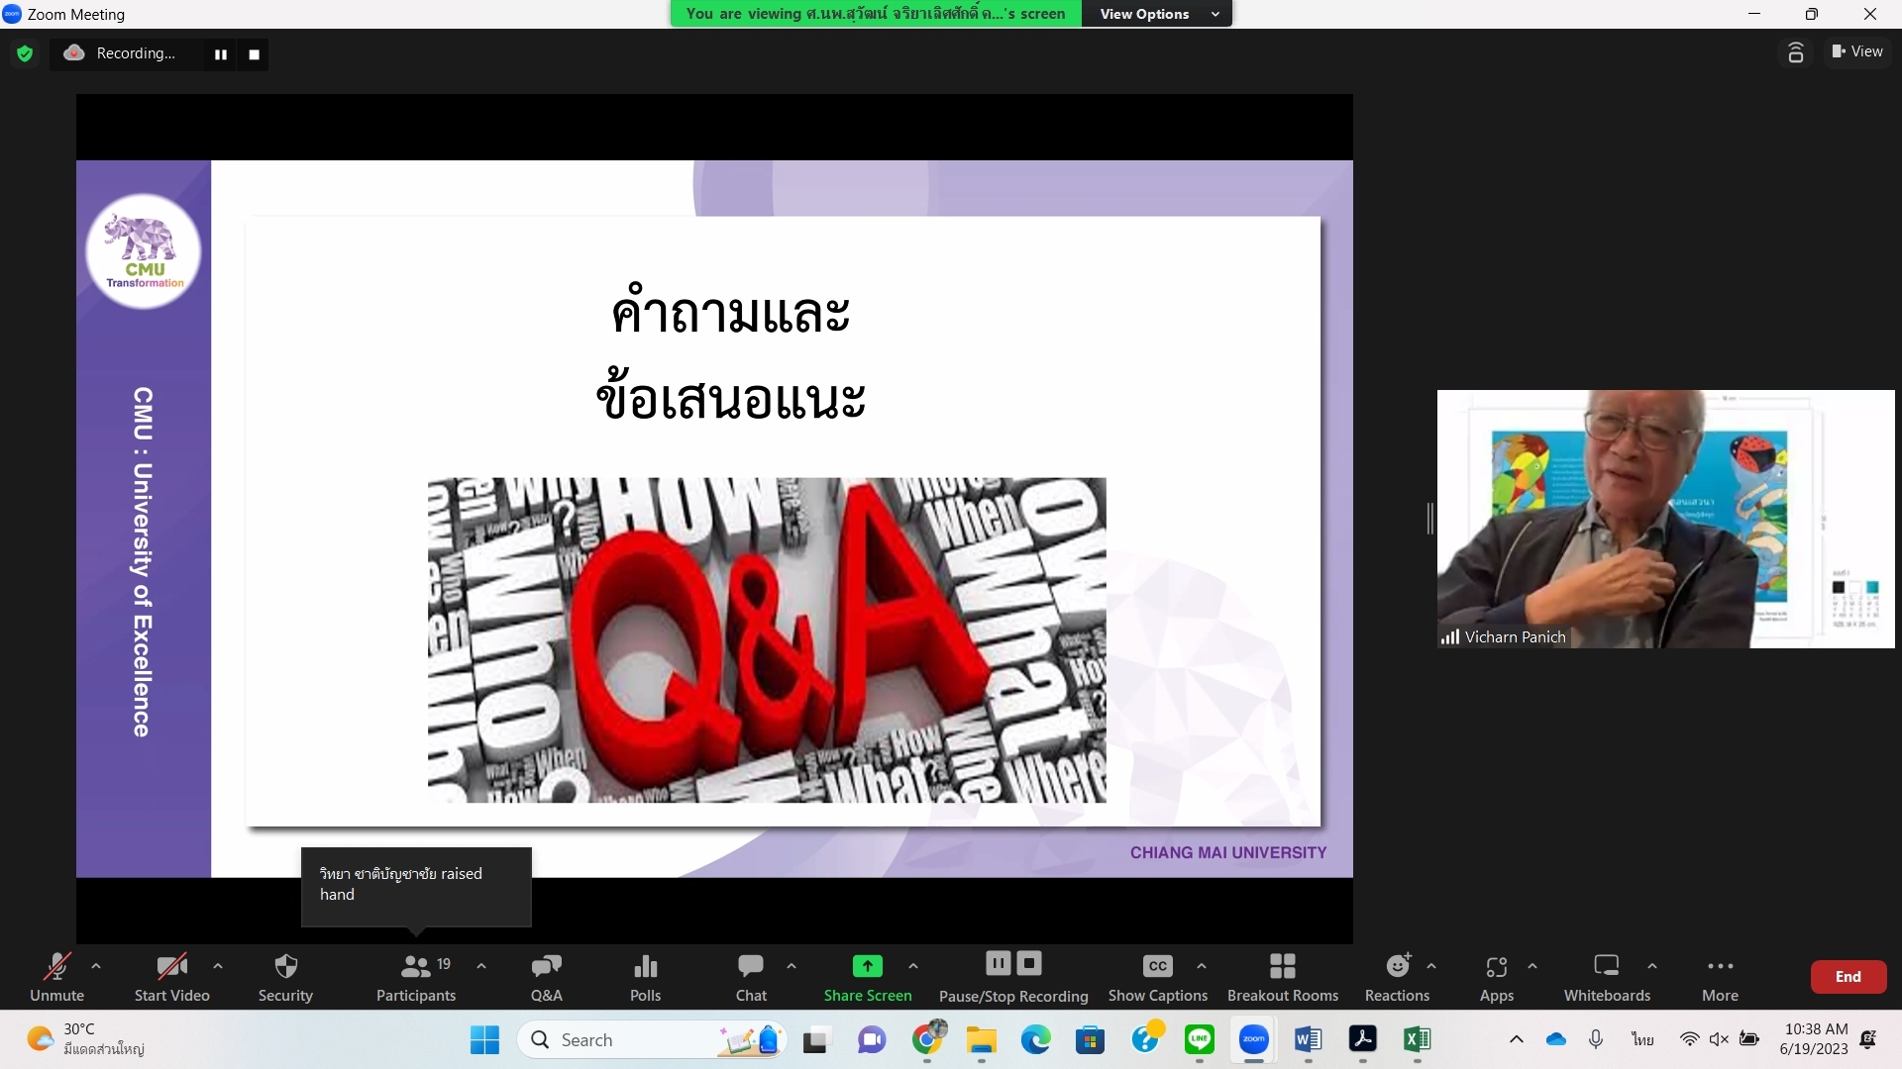Image resolution: width=1902 pixels, height=1069 pixels.
Task: Open the Security shield menu
Action: pyautogui.click(x=285, y=977)
